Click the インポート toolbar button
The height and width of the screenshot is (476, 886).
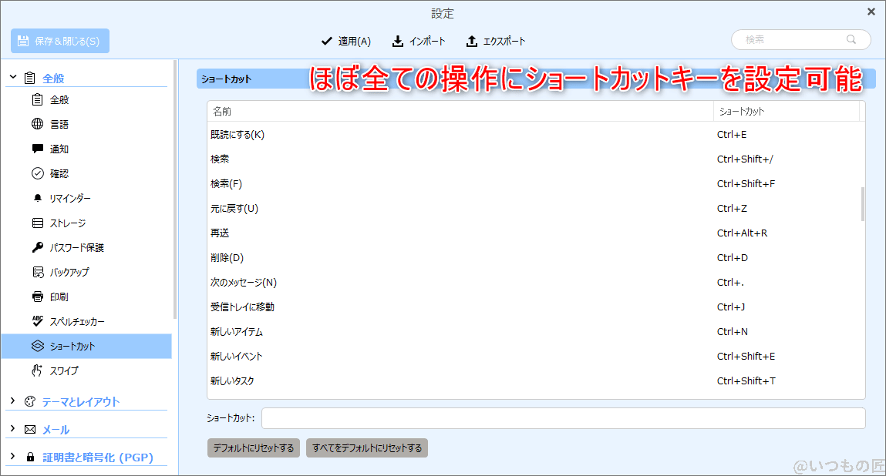[x=419, y=41]
